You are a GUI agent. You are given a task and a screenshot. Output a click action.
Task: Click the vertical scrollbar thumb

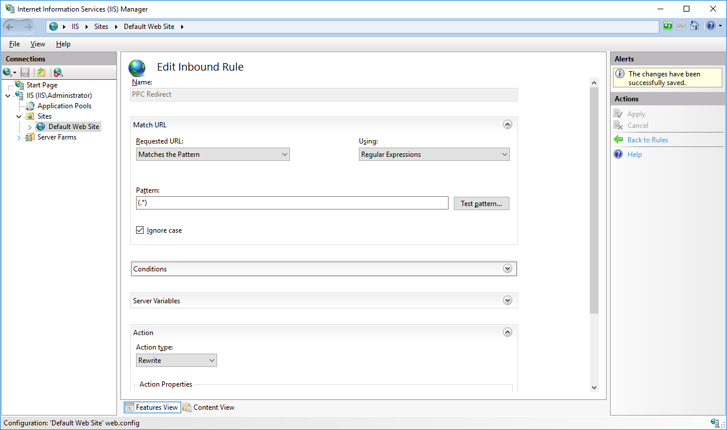pyautogui.click(x=594, y=201)
